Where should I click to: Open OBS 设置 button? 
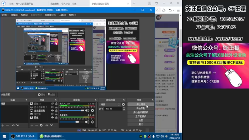141,120
